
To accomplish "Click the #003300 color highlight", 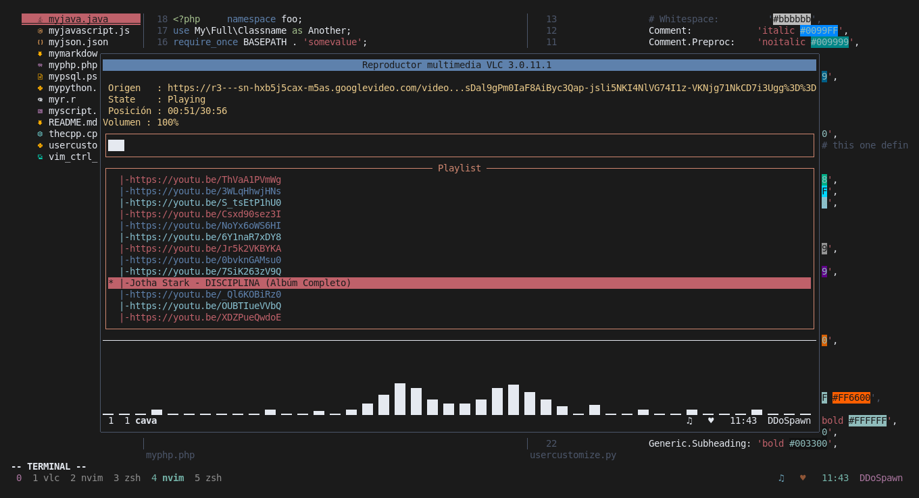I will pos(808,443).
